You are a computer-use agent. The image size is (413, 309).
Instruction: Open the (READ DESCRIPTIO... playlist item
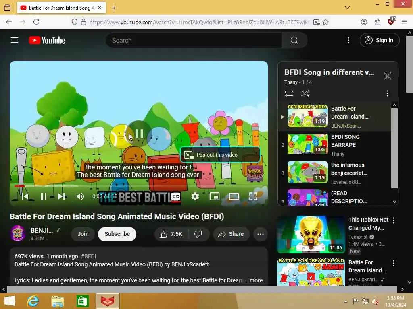coord(335,197)
